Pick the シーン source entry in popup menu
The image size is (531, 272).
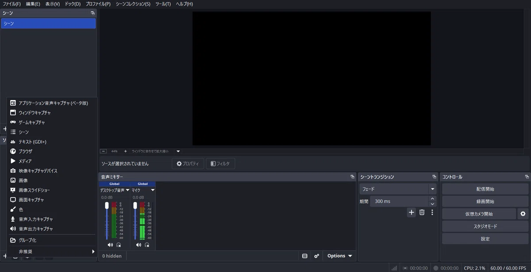[52, 132]
